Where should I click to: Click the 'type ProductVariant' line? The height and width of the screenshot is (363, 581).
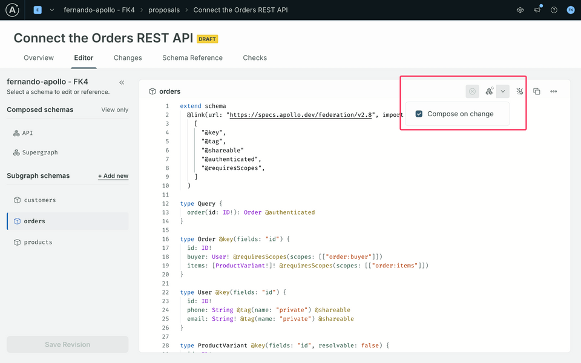pos(284,345)
